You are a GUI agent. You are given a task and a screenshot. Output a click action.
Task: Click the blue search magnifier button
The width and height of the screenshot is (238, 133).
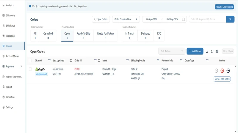tap(230, 19)
